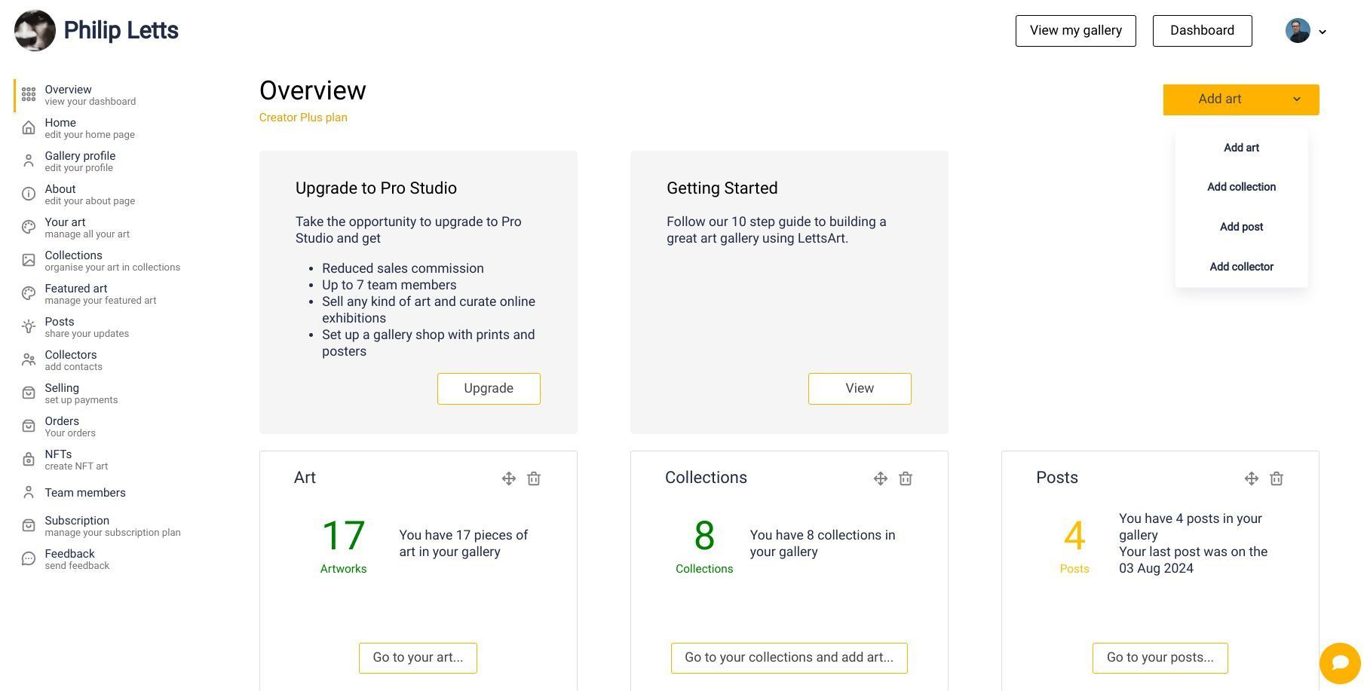Click the delete icon on the Art card

534,479
